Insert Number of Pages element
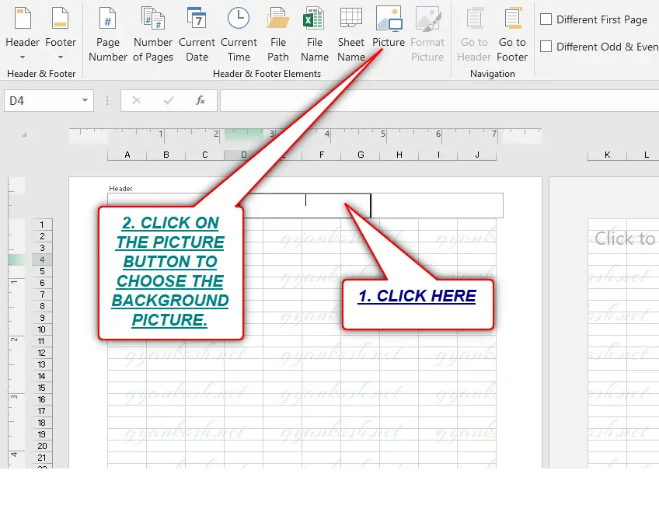659x519 pixels. [153, 33]
